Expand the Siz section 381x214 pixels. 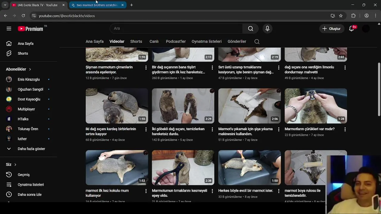coord(11,165)
